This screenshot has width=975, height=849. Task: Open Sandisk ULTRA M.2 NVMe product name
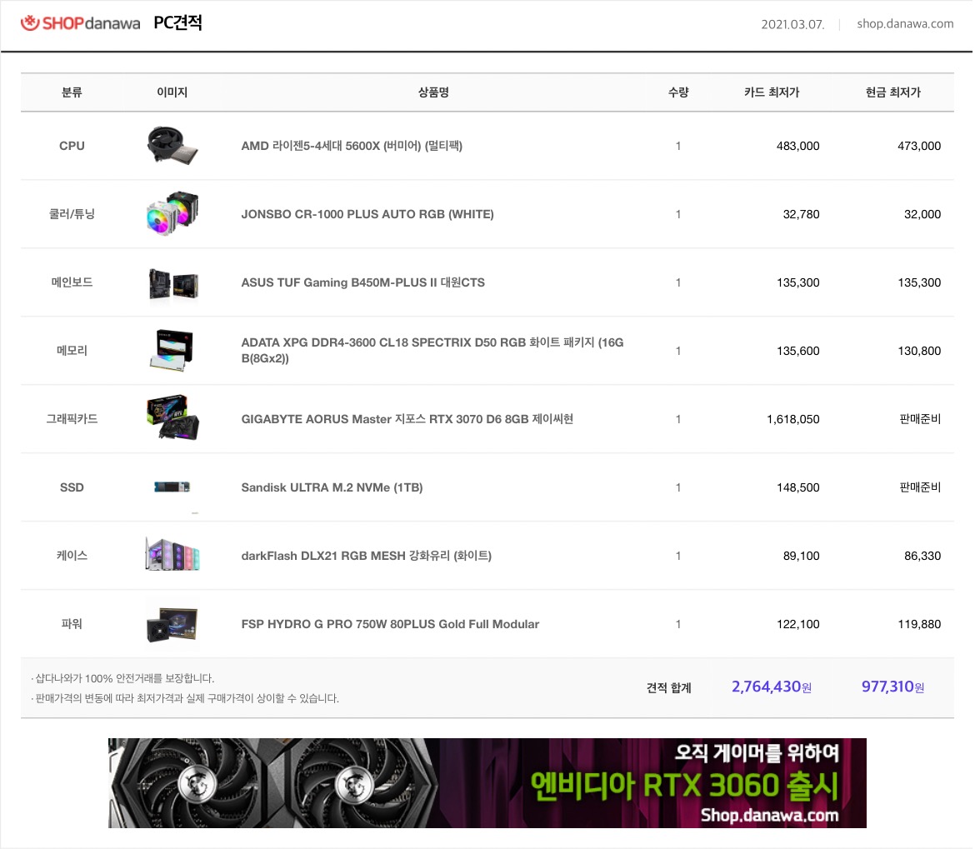tap(332, 488)
